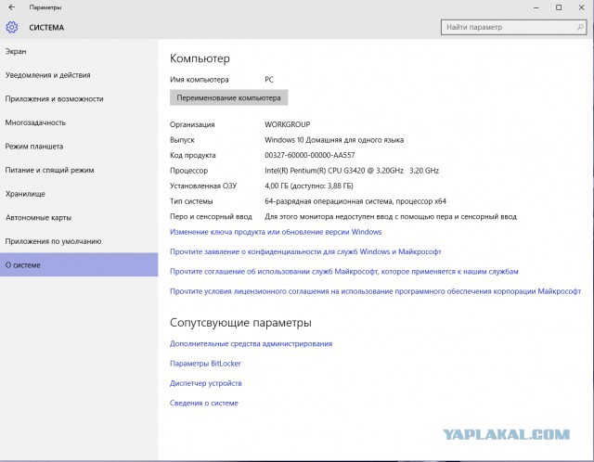Close the Параметры window

pyautogui.click(x=582, y=7)
